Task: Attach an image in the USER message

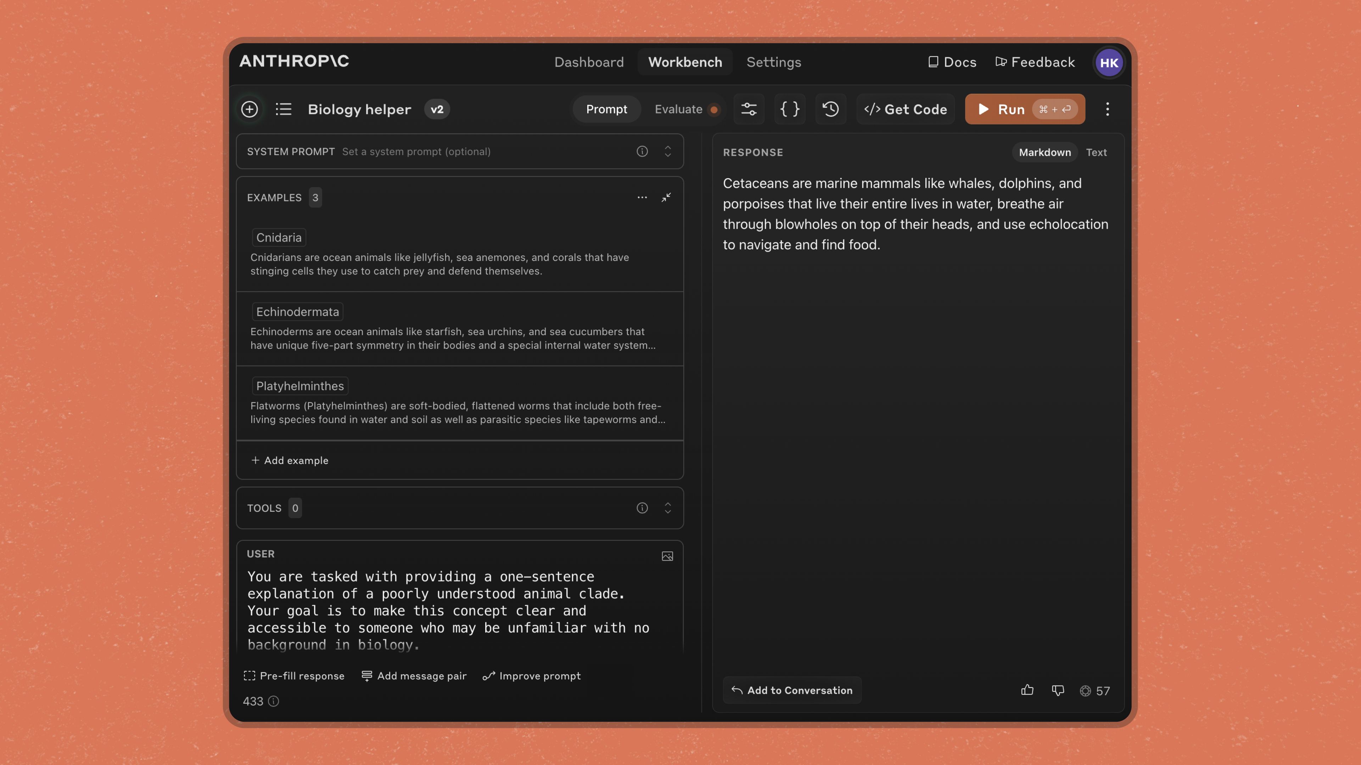Action: point(667,555)
